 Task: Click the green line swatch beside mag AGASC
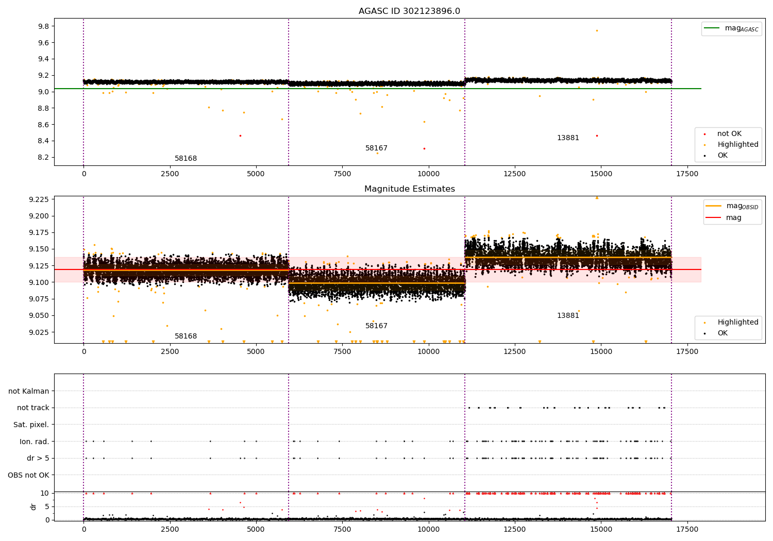pyautogui.click(x=712, y=28)
